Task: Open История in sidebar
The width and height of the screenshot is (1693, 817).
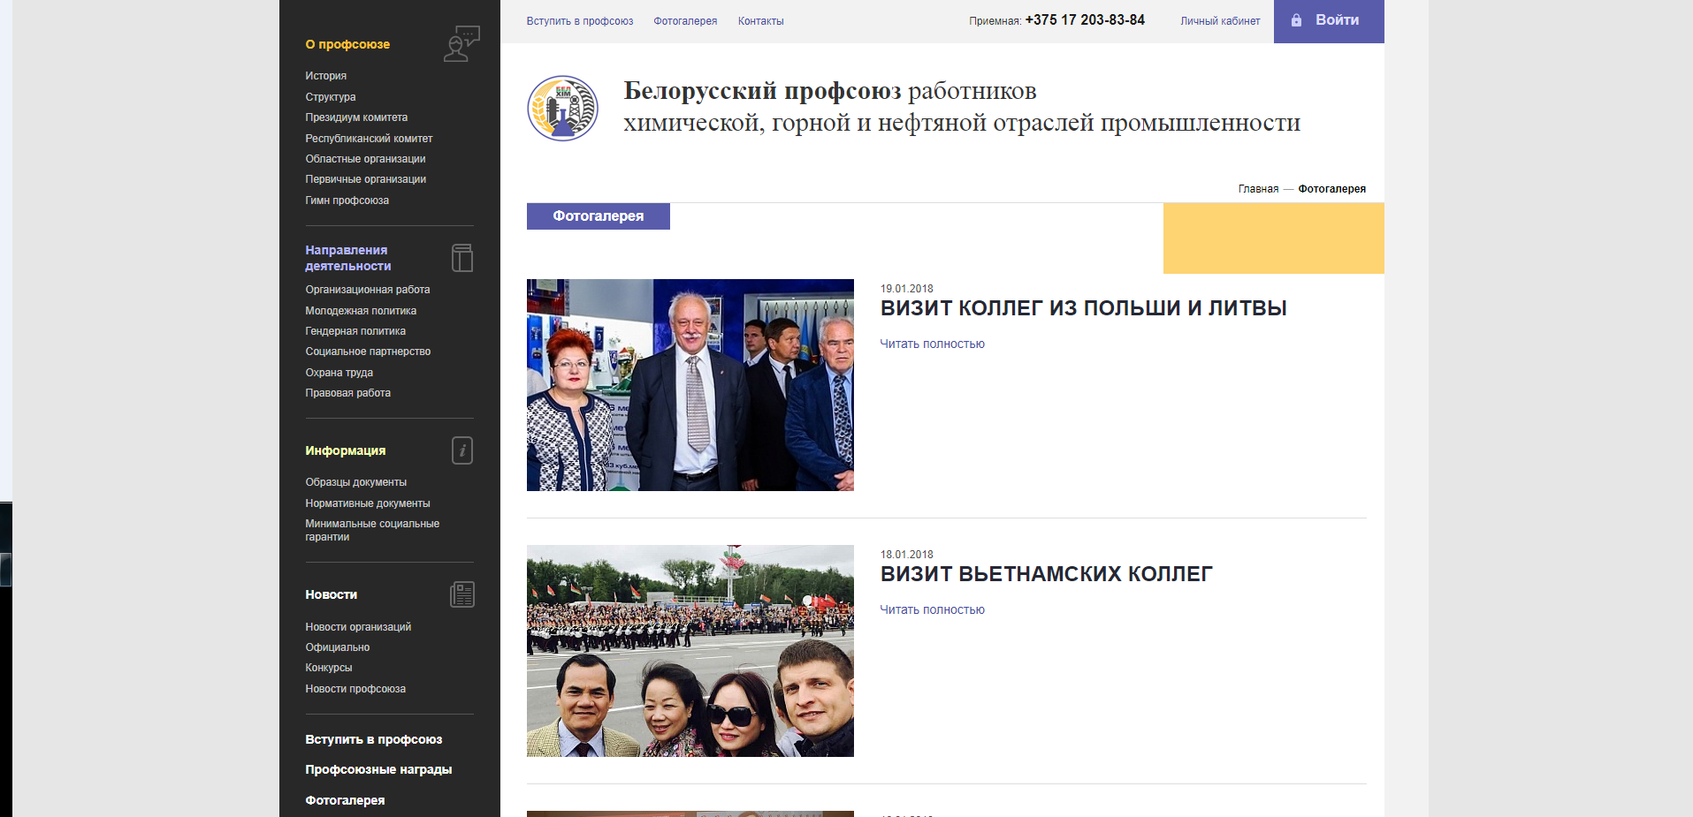Action: coord(326,76)
